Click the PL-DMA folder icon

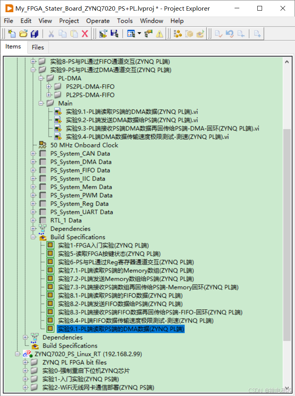[50, 78]
